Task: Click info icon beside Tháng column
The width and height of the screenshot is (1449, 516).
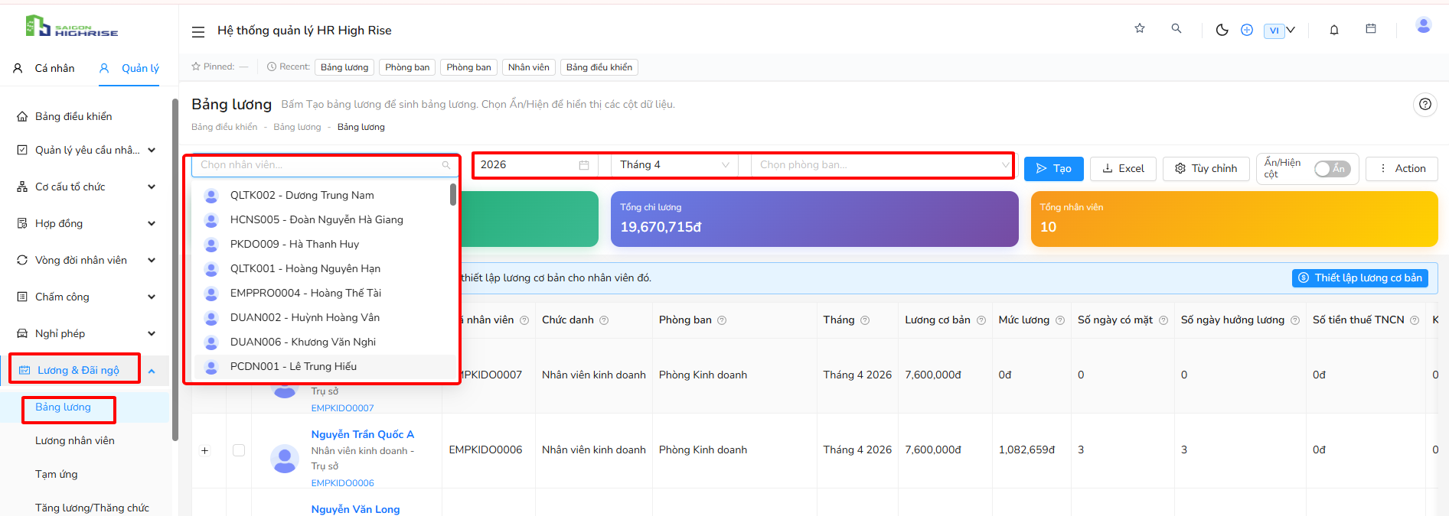Action: [865, 320]
